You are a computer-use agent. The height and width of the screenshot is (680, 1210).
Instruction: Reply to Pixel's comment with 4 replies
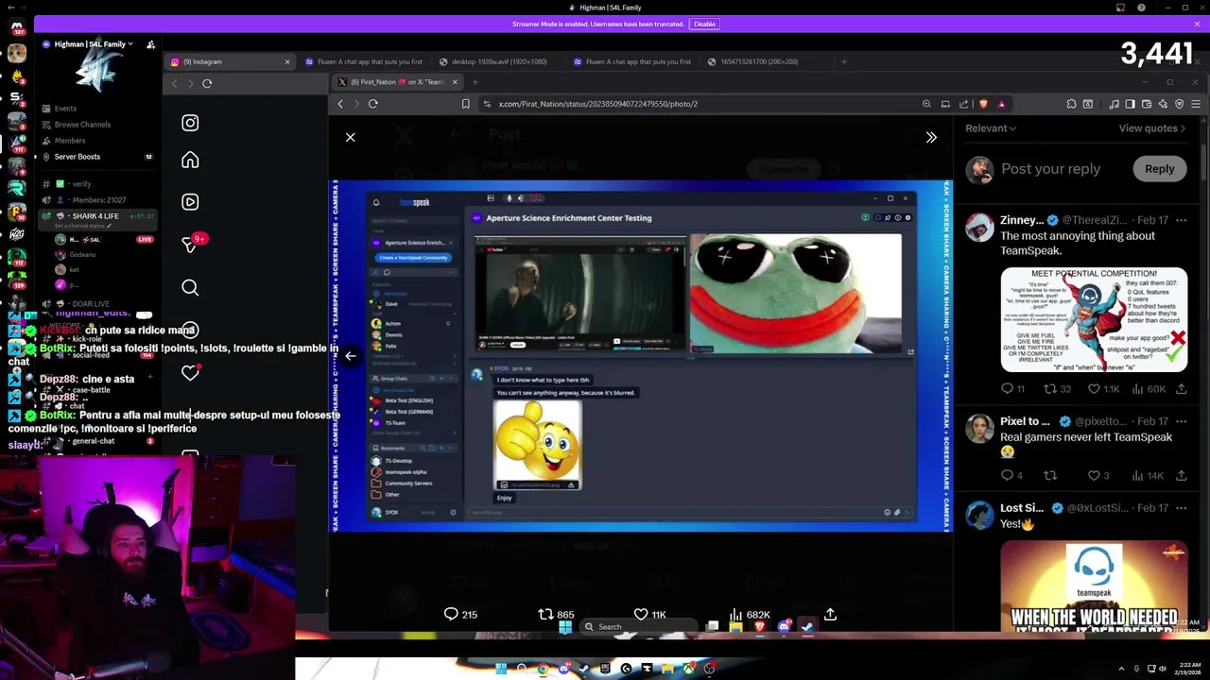1012,475
